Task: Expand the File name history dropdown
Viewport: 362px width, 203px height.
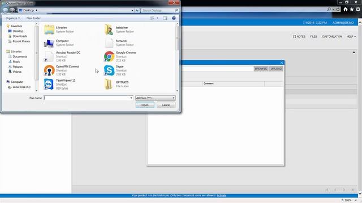Action: point(131,98)
